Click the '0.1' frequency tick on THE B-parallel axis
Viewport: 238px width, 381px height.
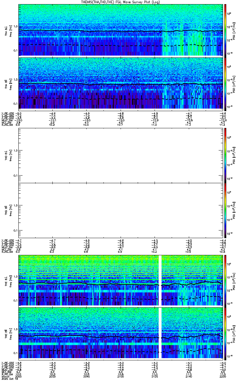(x=15, y=353)
